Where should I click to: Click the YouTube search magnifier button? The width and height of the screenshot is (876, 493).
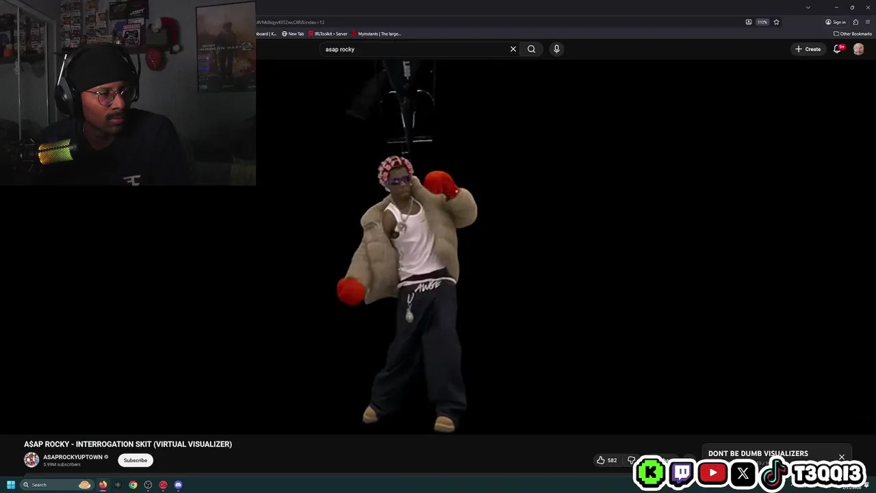[x=531, y=49]
